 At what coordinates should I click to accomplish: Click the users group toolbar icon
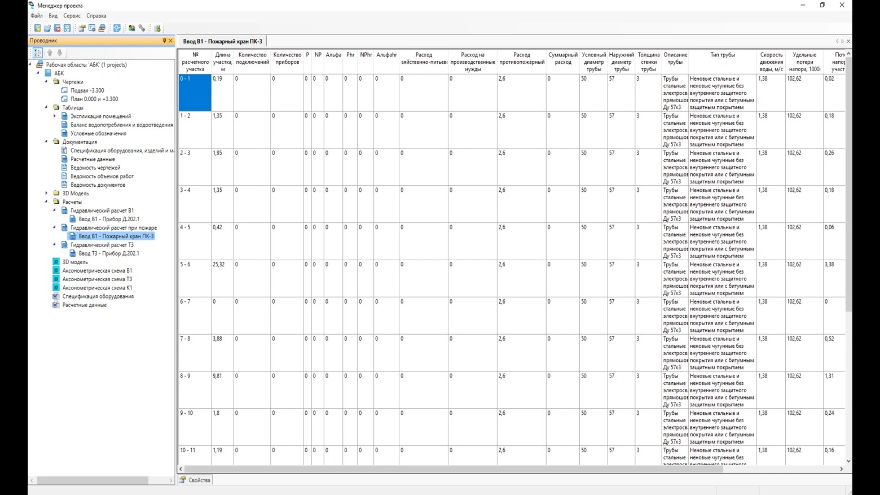point(131,28)
